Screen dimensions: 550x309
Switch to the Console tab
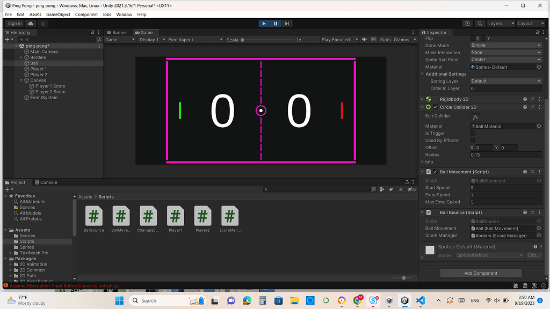(46, 182)
